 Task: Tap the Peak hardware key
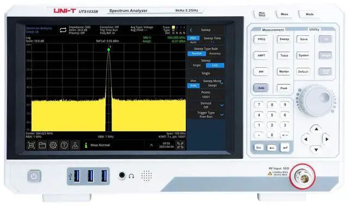[x=284, y=88]
